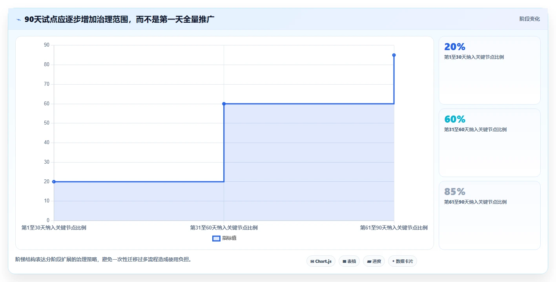Click the legend color box for 指标值
The width and height of the screenshot is (556, 282).
216,238
